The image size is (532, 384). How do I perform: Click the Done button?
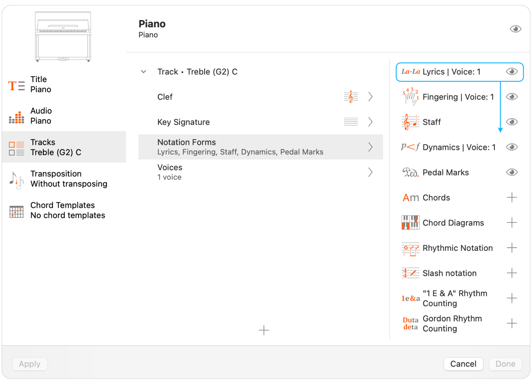click(505, 364)
